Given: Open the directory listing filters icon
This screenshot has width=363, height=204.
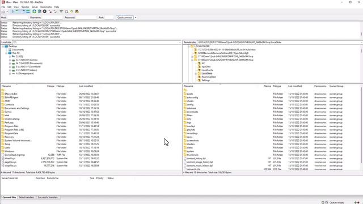Looking at the screenshot, I should tap(61, 11).
